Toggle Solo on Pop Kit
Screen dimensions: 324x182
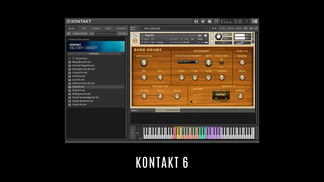212,36
